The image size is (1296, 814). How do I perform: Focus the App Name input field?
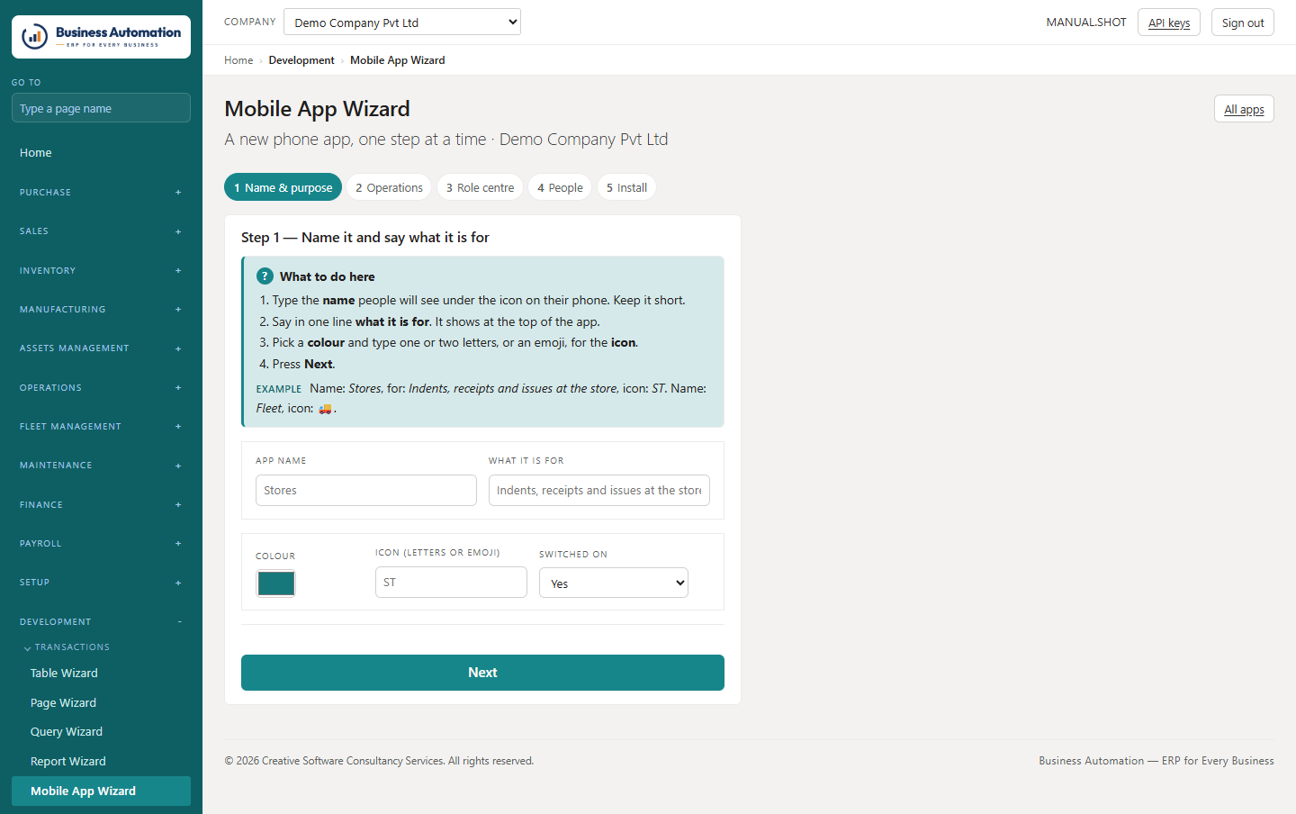pos(366,491)
